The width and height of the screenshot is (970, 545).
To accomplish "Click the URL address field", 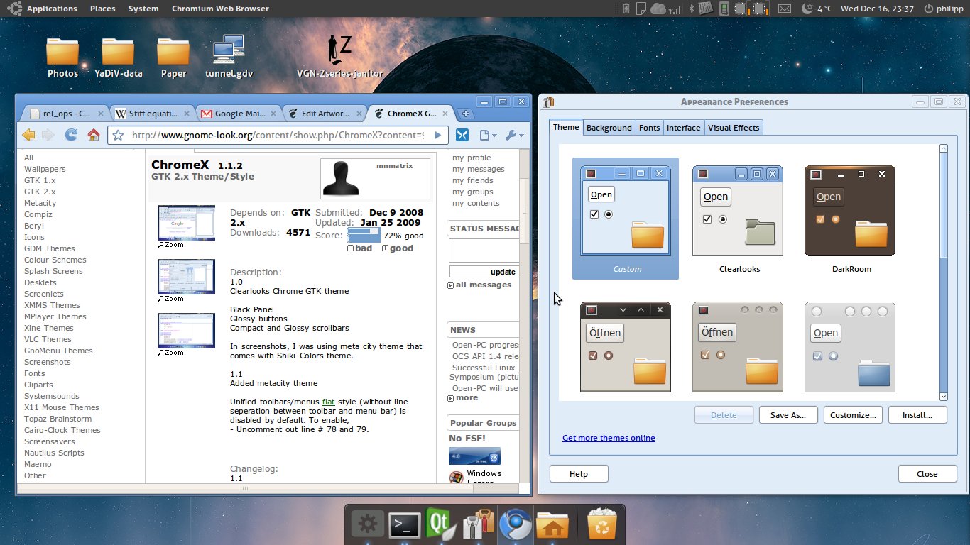I will (278, 135).
